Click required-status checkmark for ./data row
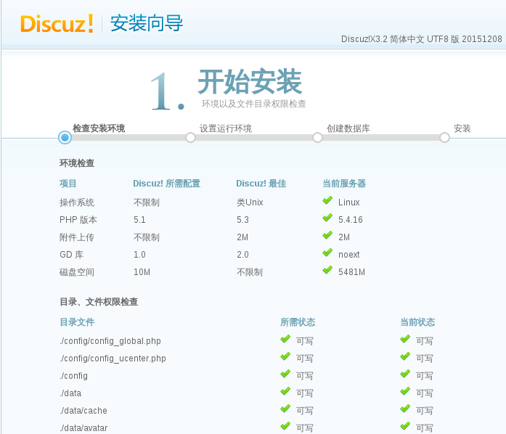Screen dimensions: 506x434 click(x=285, y=392)
